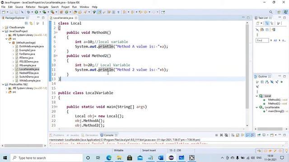Open WhileExample.java in Package Explorer
This screenshot has width=289, height=162.
click(30, 81)
